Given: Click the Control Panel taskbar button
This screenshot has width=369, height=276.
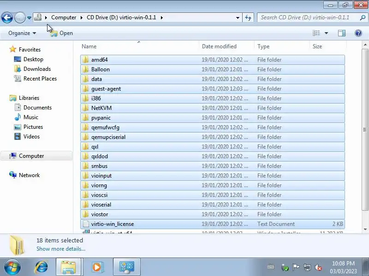Looking at the screenshot, I should click(126, 267).
